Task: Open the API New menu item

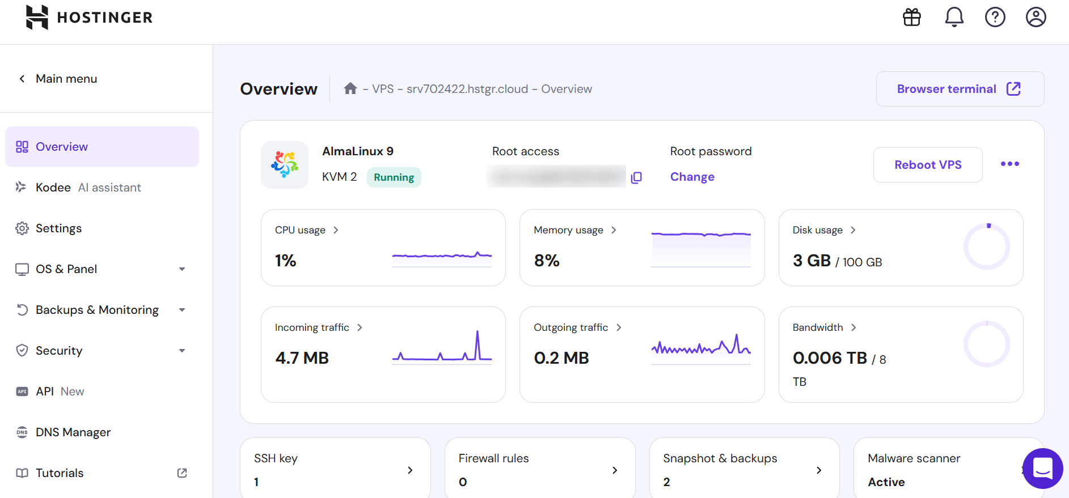Action: point(102,391)
